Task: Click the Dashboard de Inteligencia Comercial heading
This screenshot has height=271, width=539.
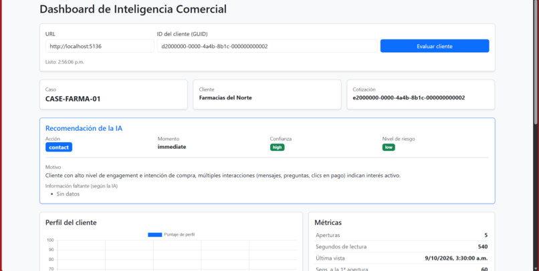Action: pos(133,9)
